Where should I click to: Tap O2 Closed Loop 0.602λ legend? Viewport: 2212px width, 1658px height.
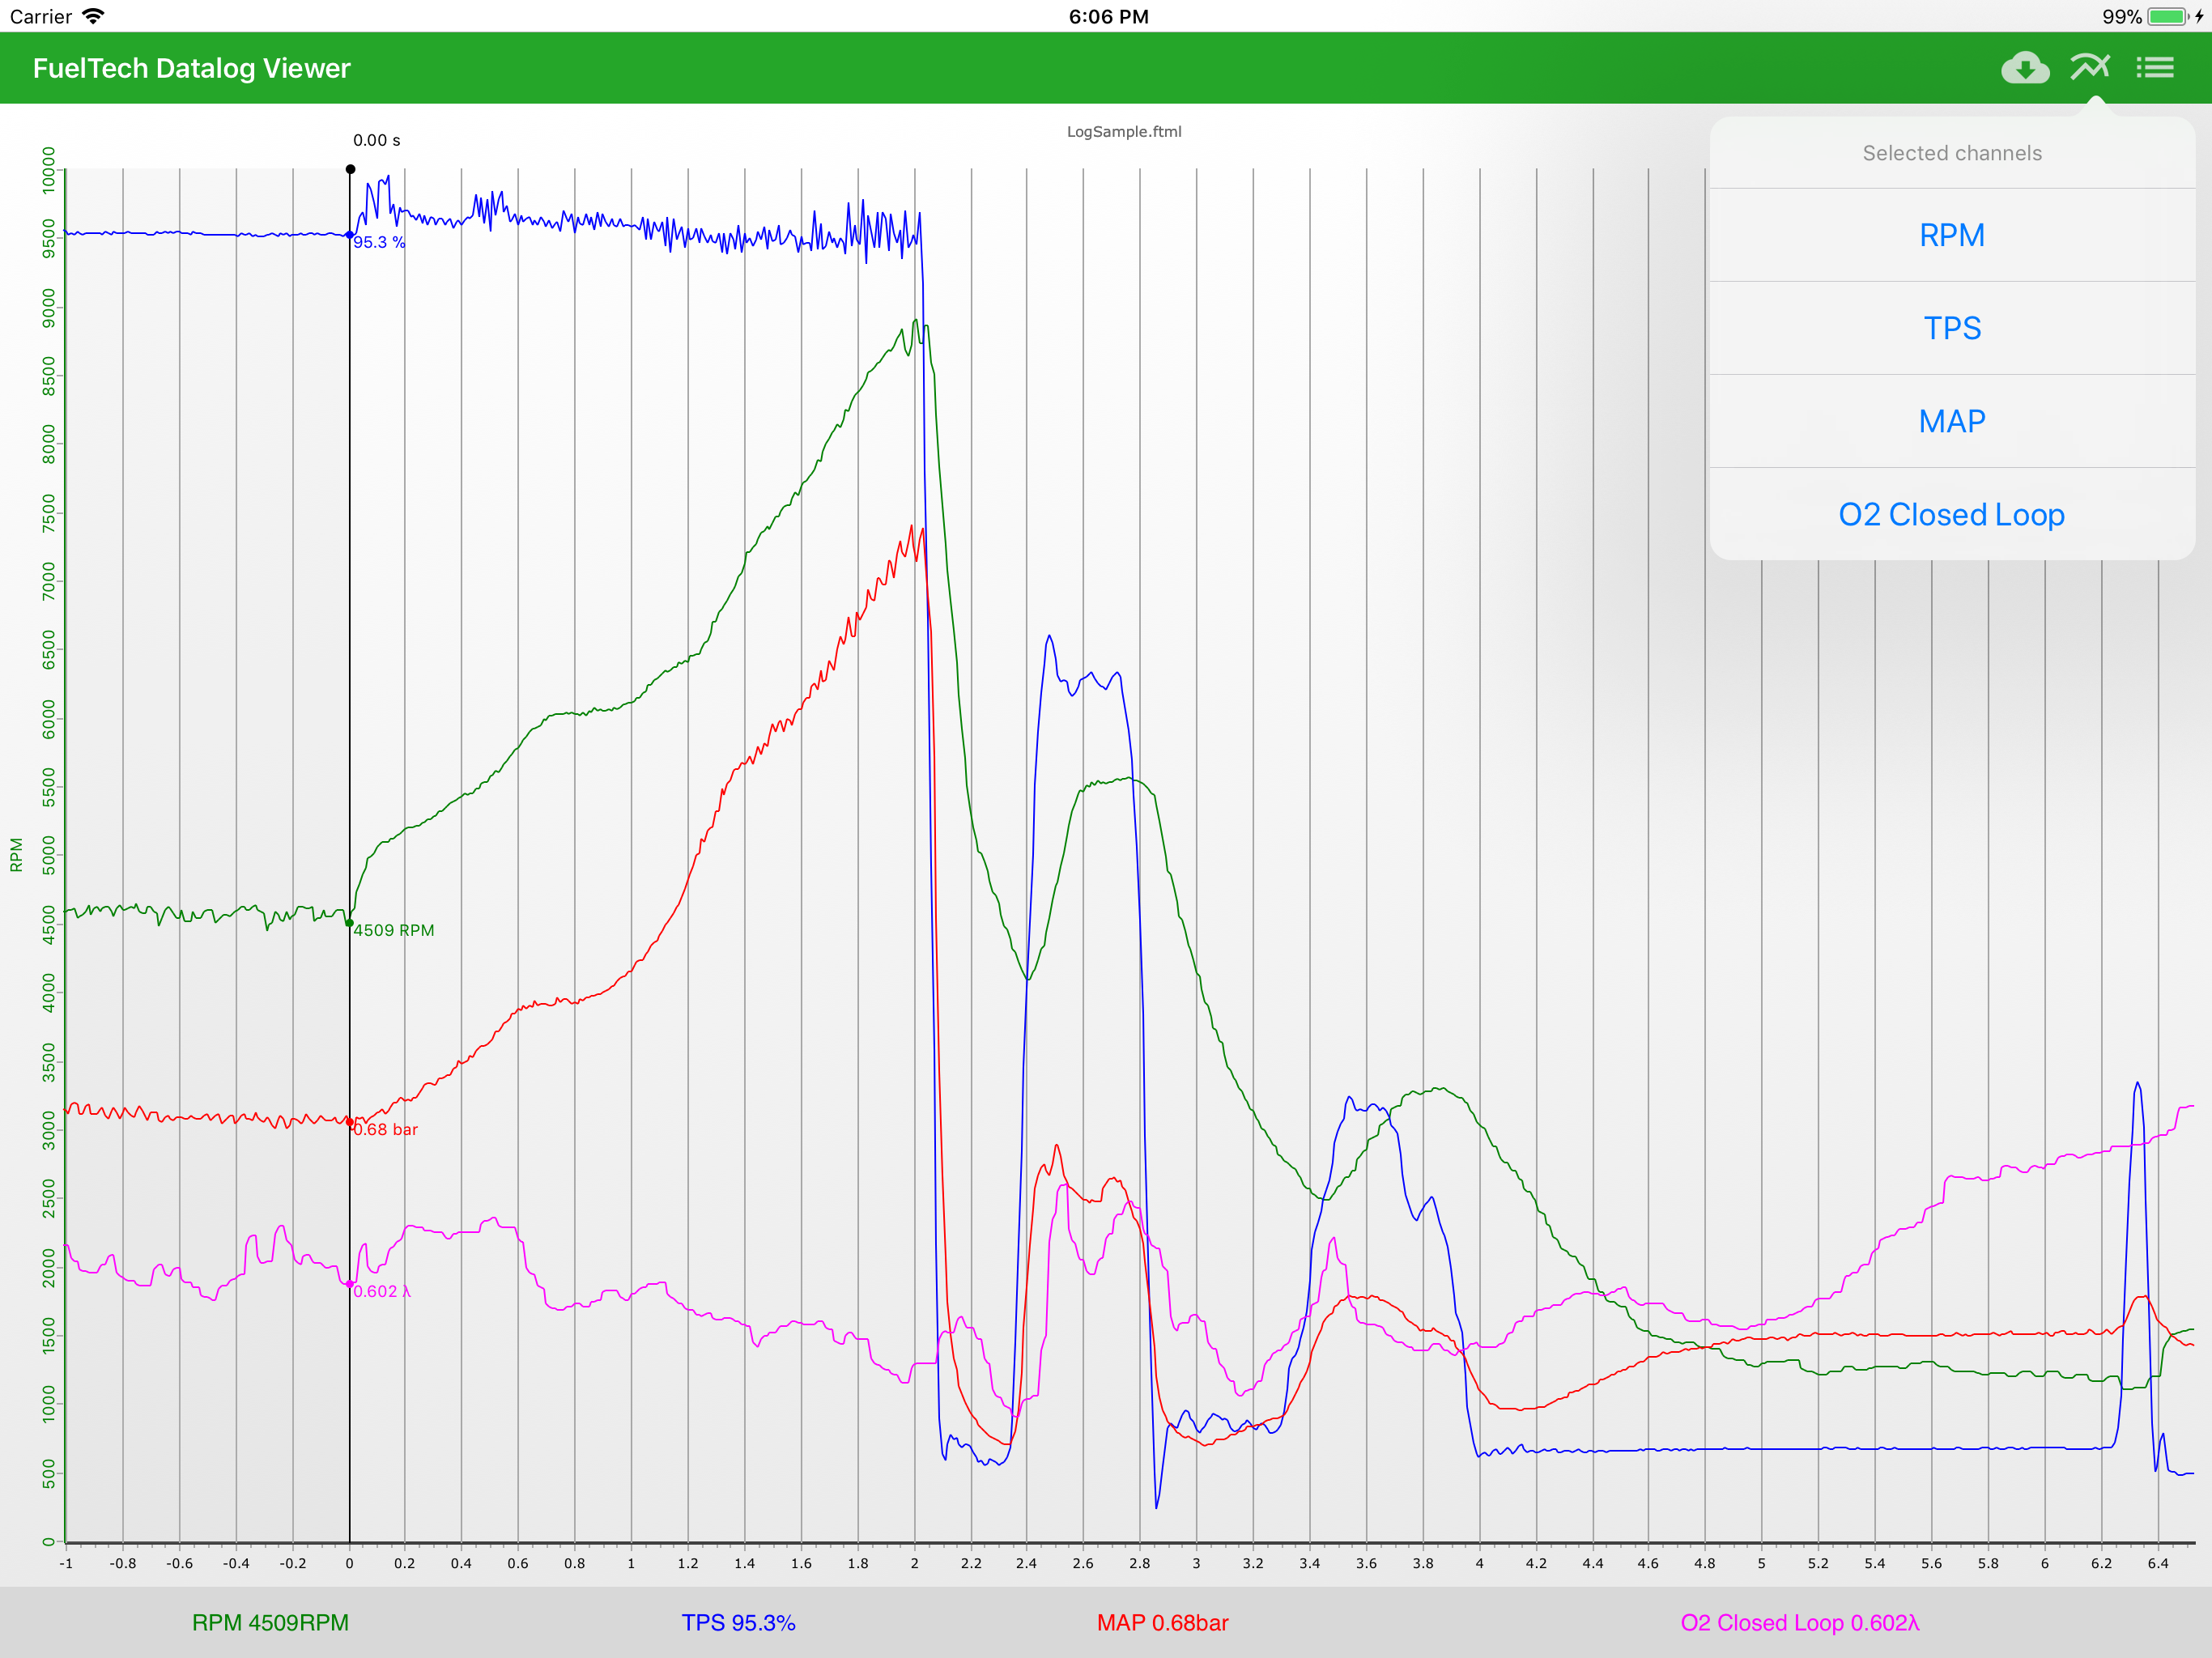1799,1622
